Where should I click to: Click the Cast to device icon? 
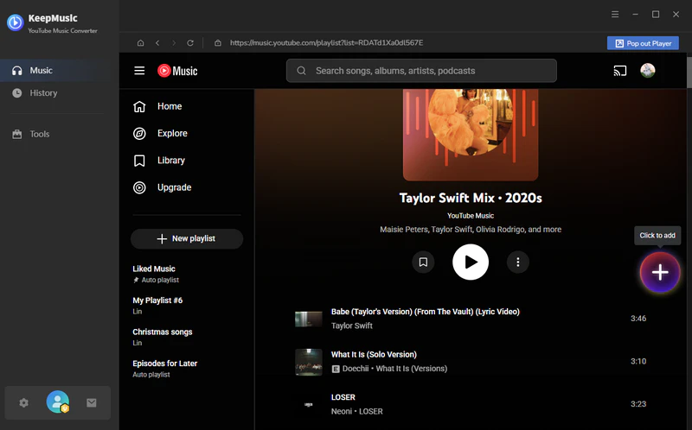coord(620,71)
